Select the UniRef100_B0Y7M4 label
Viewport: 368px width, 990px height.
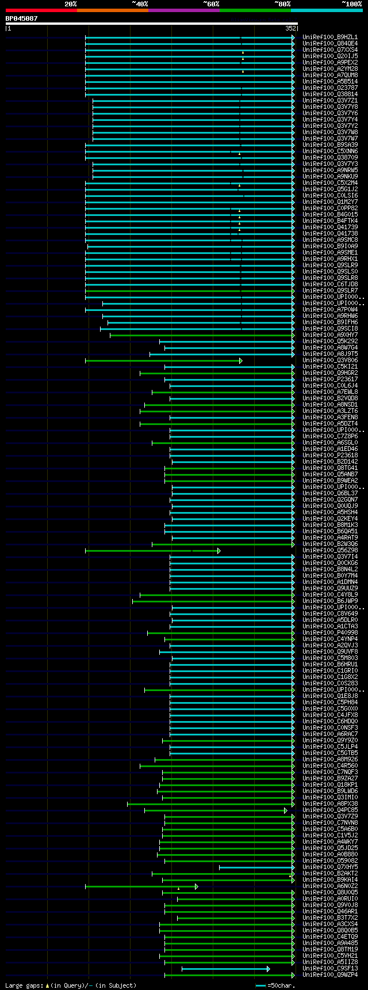(x=330, y=576)
